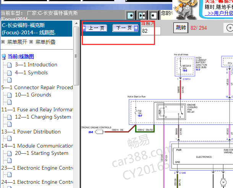Click document icon beside 4—1 Symbols

point(10,73)
